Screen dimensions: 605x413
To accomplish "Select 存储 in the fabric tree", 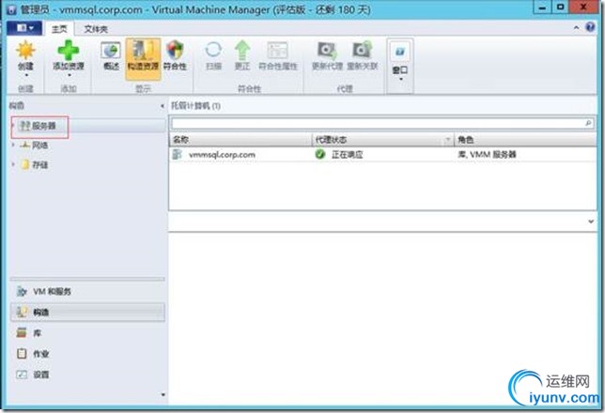I will [x=40, y=165].
